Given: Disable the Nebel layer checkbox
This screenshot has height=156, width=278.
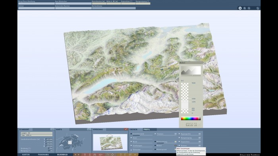Looking at the screenshot, I should 155,146.
